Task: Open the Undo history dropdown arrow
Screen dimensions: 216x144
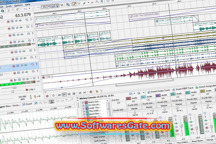Action: (x=29, y=8)
